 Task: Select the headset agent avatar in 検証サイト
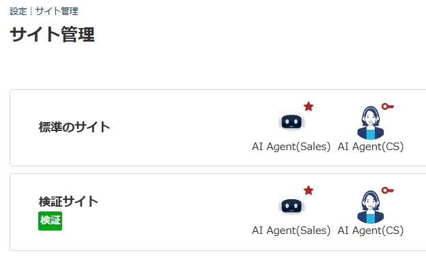(371, 207)
